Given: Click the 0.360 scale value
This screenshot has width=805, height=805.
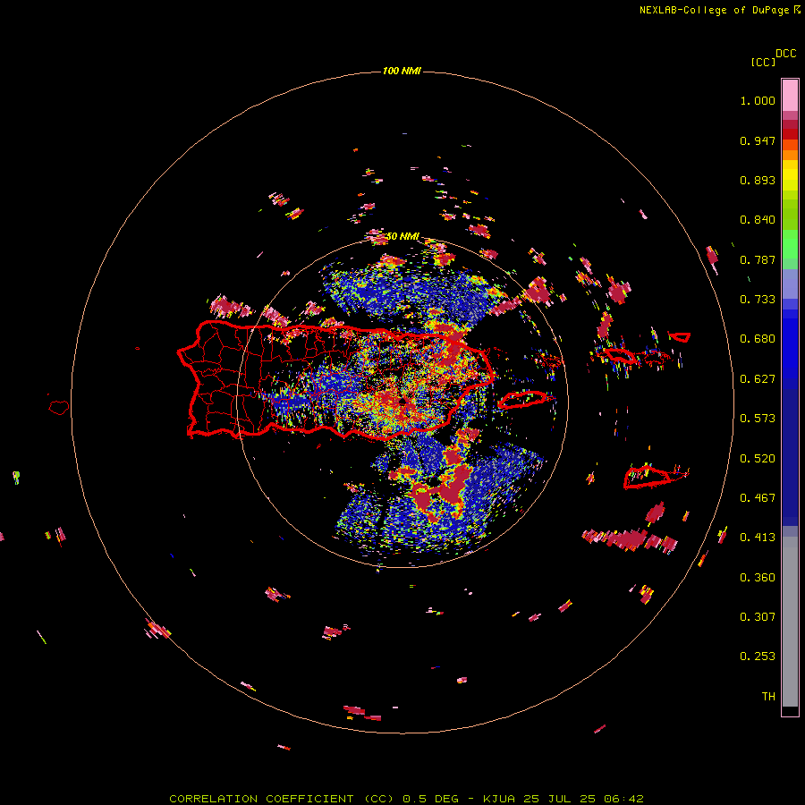Looking at the screenshot, I should [x=758, y=578].
